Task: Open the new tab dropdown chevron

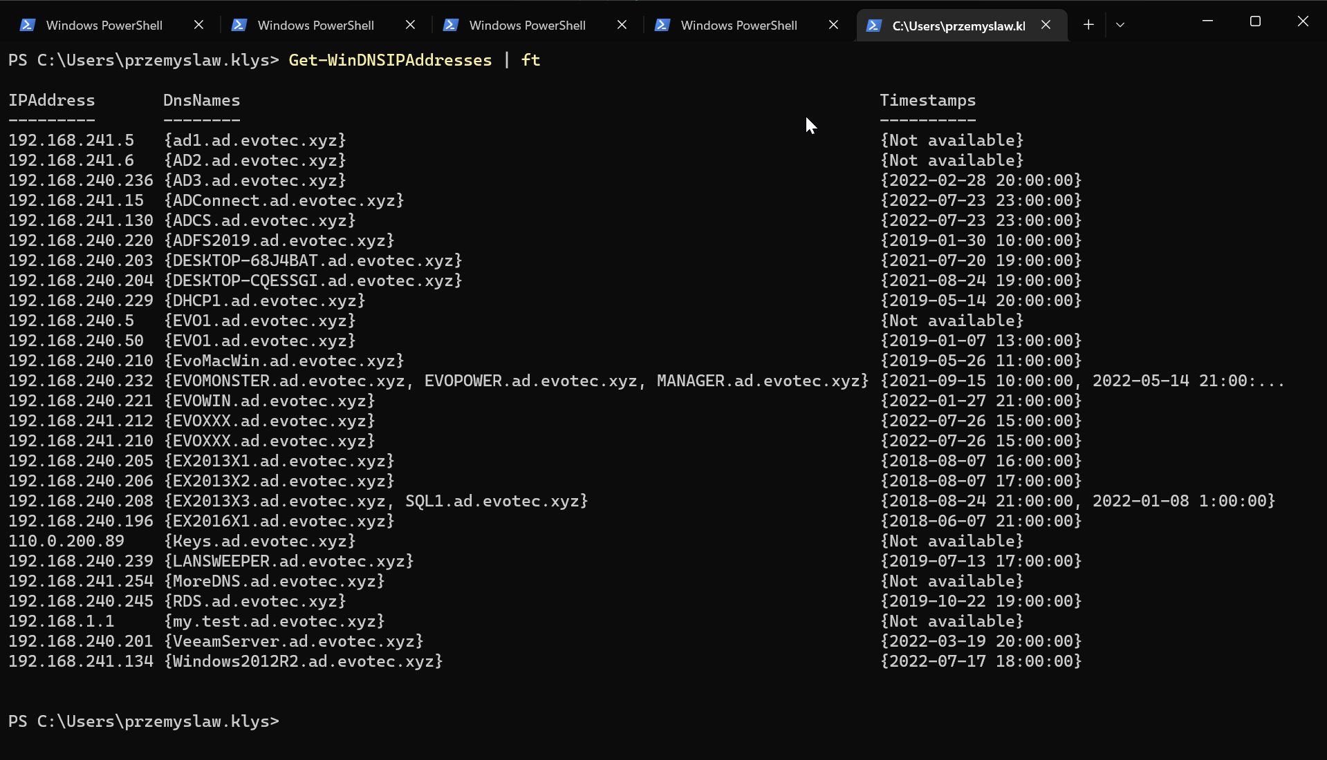Action: (x=1120, y=24)
